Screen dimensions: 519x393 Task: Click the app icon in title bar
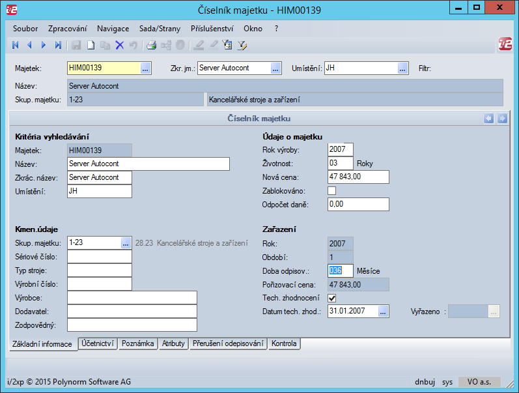[x=12, y=10]
